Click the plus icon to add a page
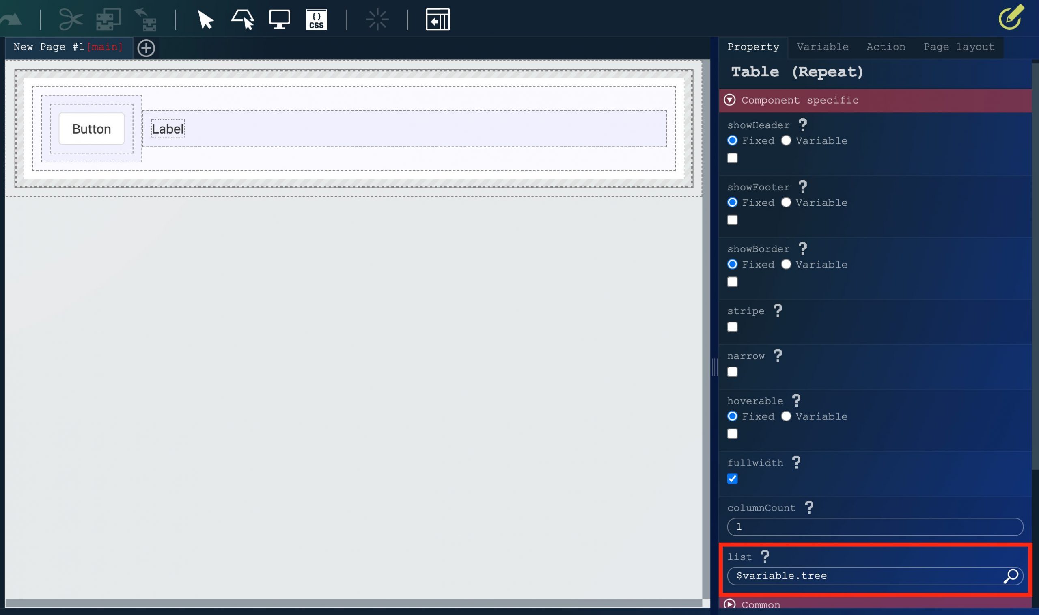The height and width of the screenshot is (615, 1039). pyautogui.click(x=146, y=48)
